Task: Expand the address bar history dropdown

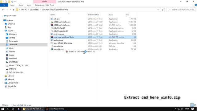Action: pos(158,10)
